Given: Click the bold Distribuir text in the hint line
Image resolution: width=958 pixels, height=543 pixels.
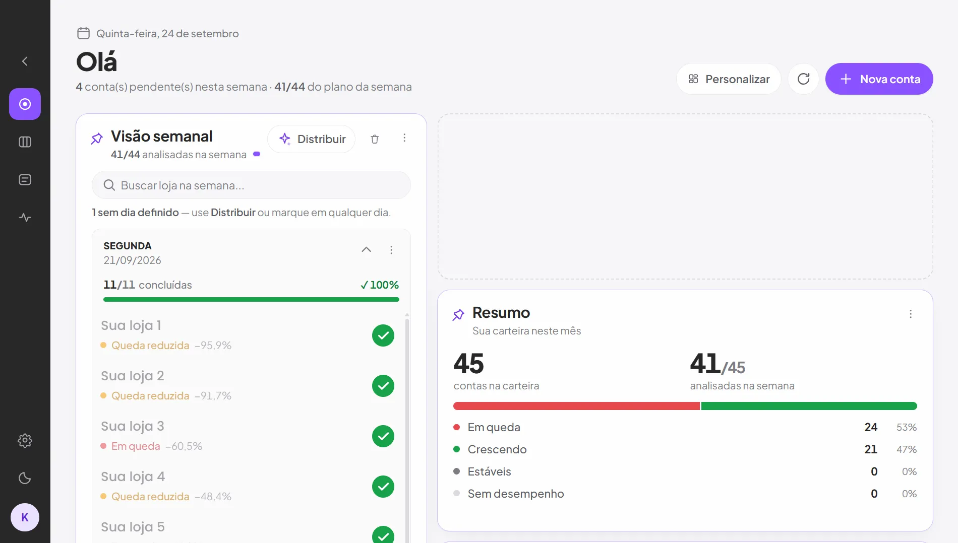Looking at the screenshot, I should [233, 213].
